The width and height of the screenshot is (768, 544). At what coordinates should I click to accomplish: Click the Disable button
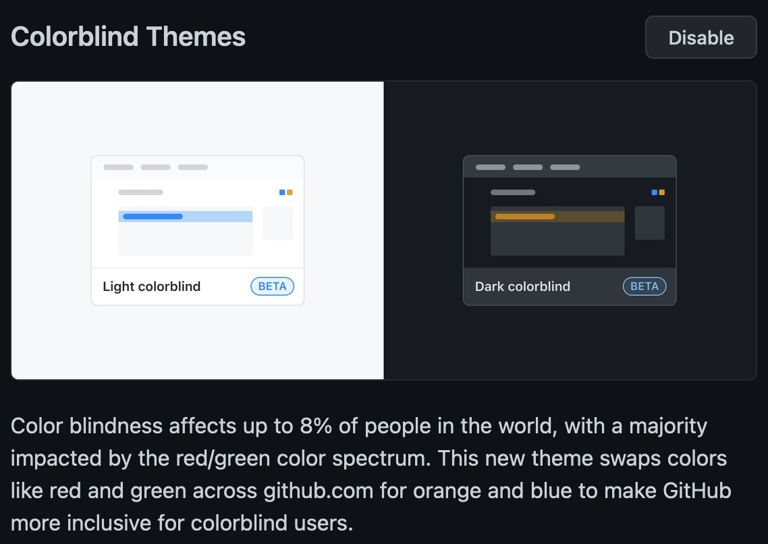pyautogui.click(x=701, y=37)
